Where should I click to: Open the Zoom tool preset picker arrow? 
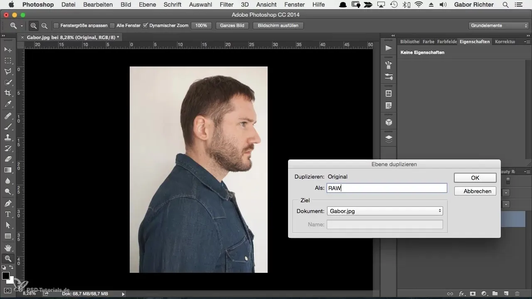[x=22, y=26]
